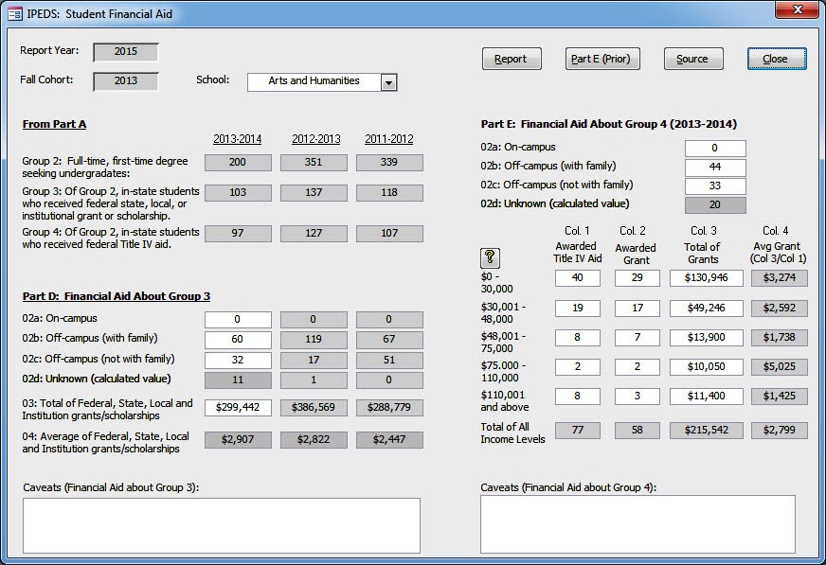Click Title IV Aid field for $48,001-75,000
Viewport: 826px width, 565px height.
(x=578, y=337)
